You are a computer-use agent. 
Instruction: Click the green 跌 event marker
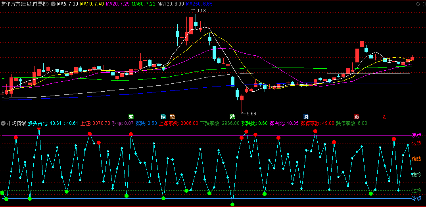(232, 117)
